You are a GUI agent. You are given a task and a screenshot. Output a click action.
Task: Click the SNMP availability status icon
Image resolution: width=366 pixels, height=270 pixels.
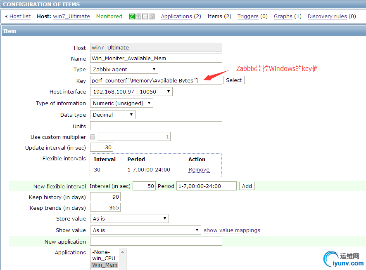point(138,16)
